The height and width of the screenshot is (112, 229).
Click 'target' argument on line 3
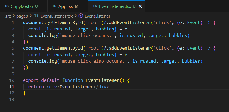tap(156, 36)
